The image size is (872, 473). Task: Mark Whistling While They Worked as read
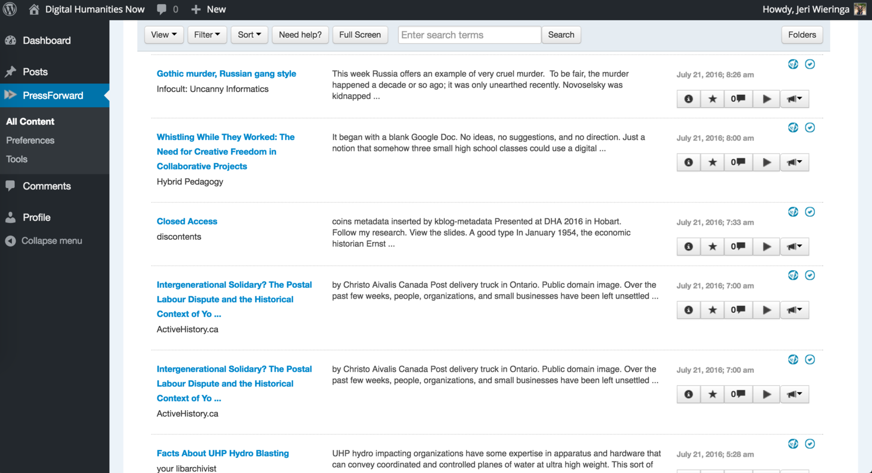(810, 128)
